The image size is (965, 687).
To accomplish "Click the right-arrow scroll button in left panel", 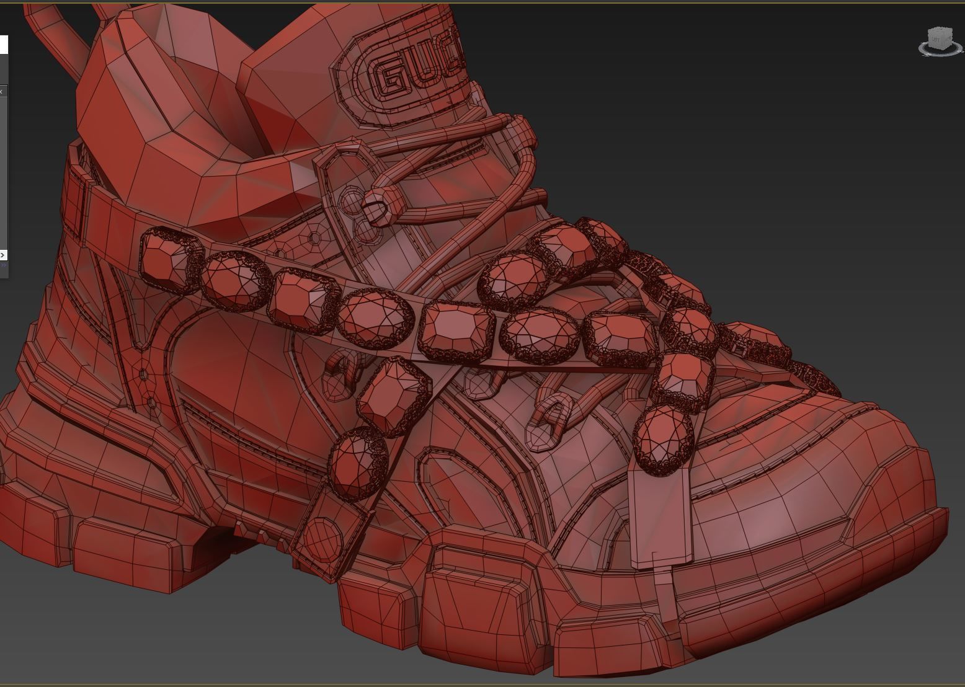I will coord(3,255).
